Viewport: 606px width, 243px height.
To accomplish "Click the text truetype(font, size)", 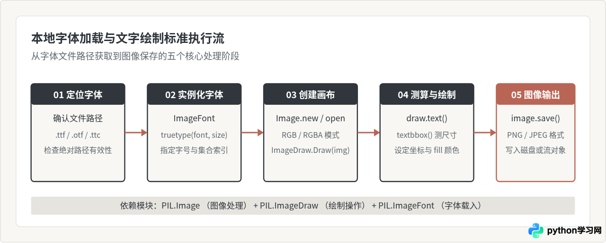I will pos(194,135).
